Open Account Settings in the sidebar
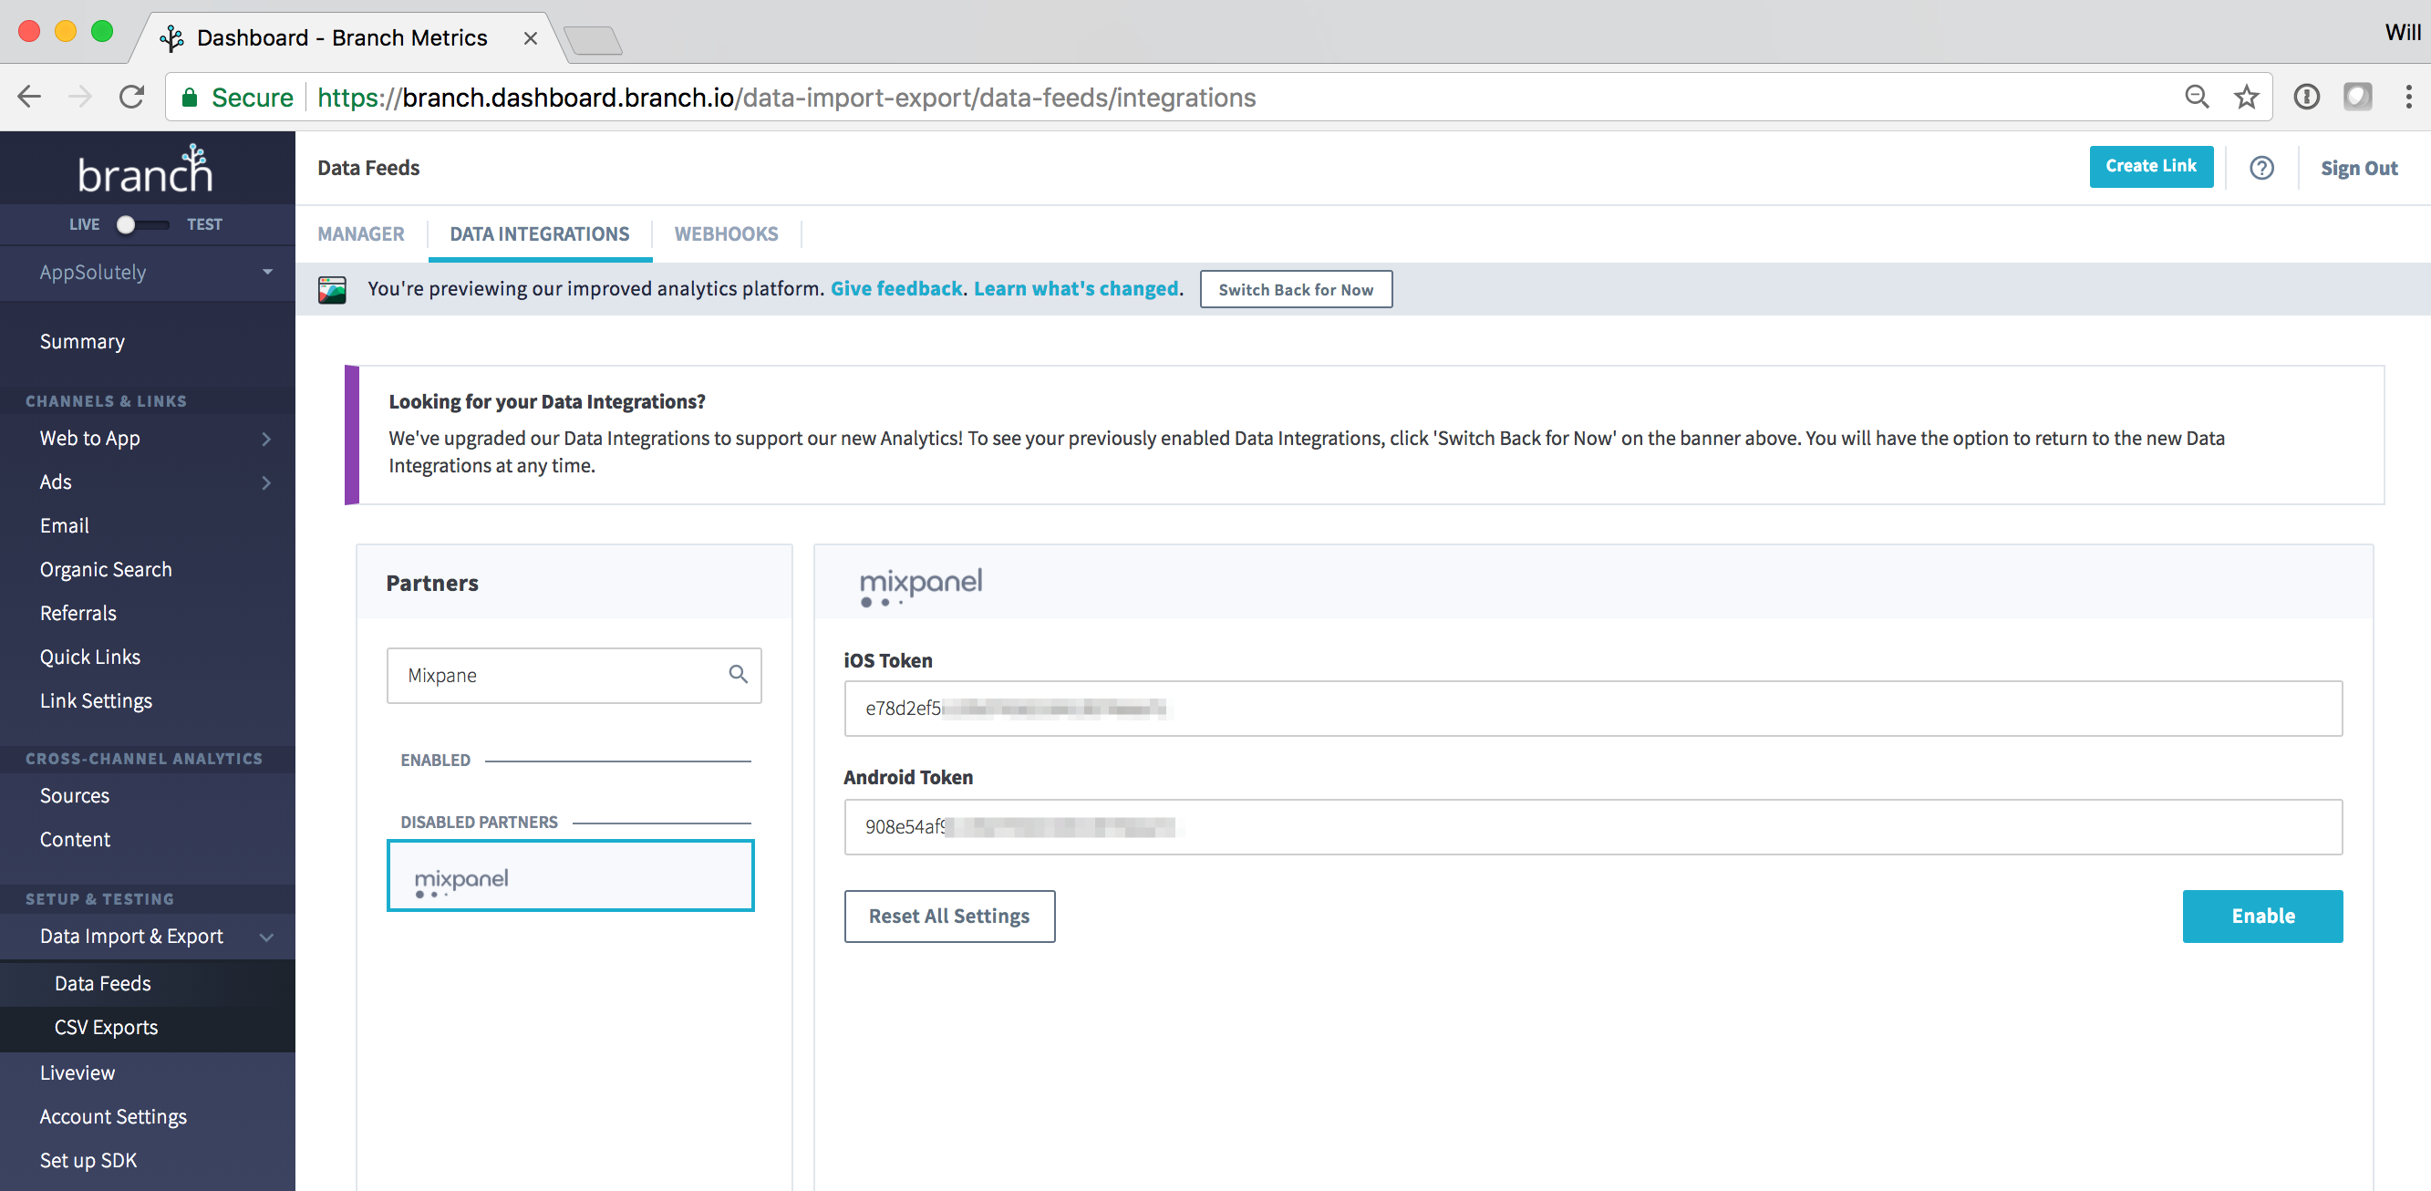Image resolution: width=2431 pixels, height=1191 pixels. [113, 1116]
